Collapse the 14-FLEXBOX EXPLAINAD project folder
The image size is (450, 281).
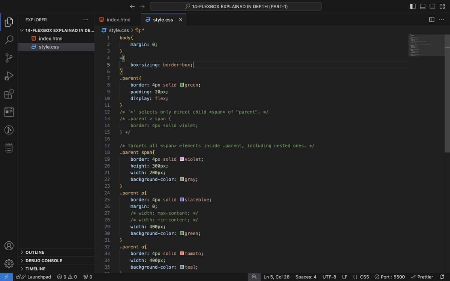coord(56,30)
